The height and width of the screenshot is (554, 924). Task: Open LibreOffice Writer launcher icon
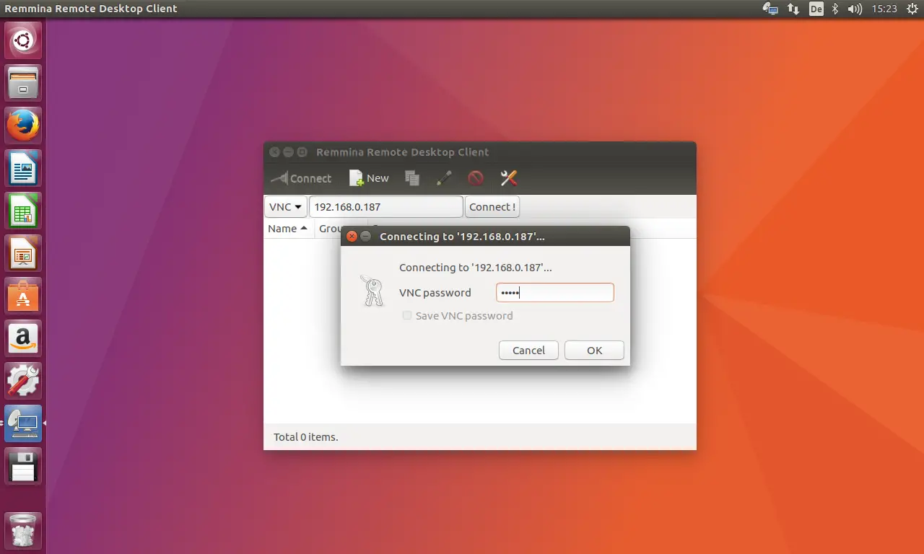[23, 168]
